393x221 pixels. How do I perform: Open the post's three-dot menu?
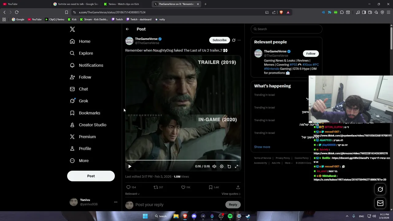point(239,40)
